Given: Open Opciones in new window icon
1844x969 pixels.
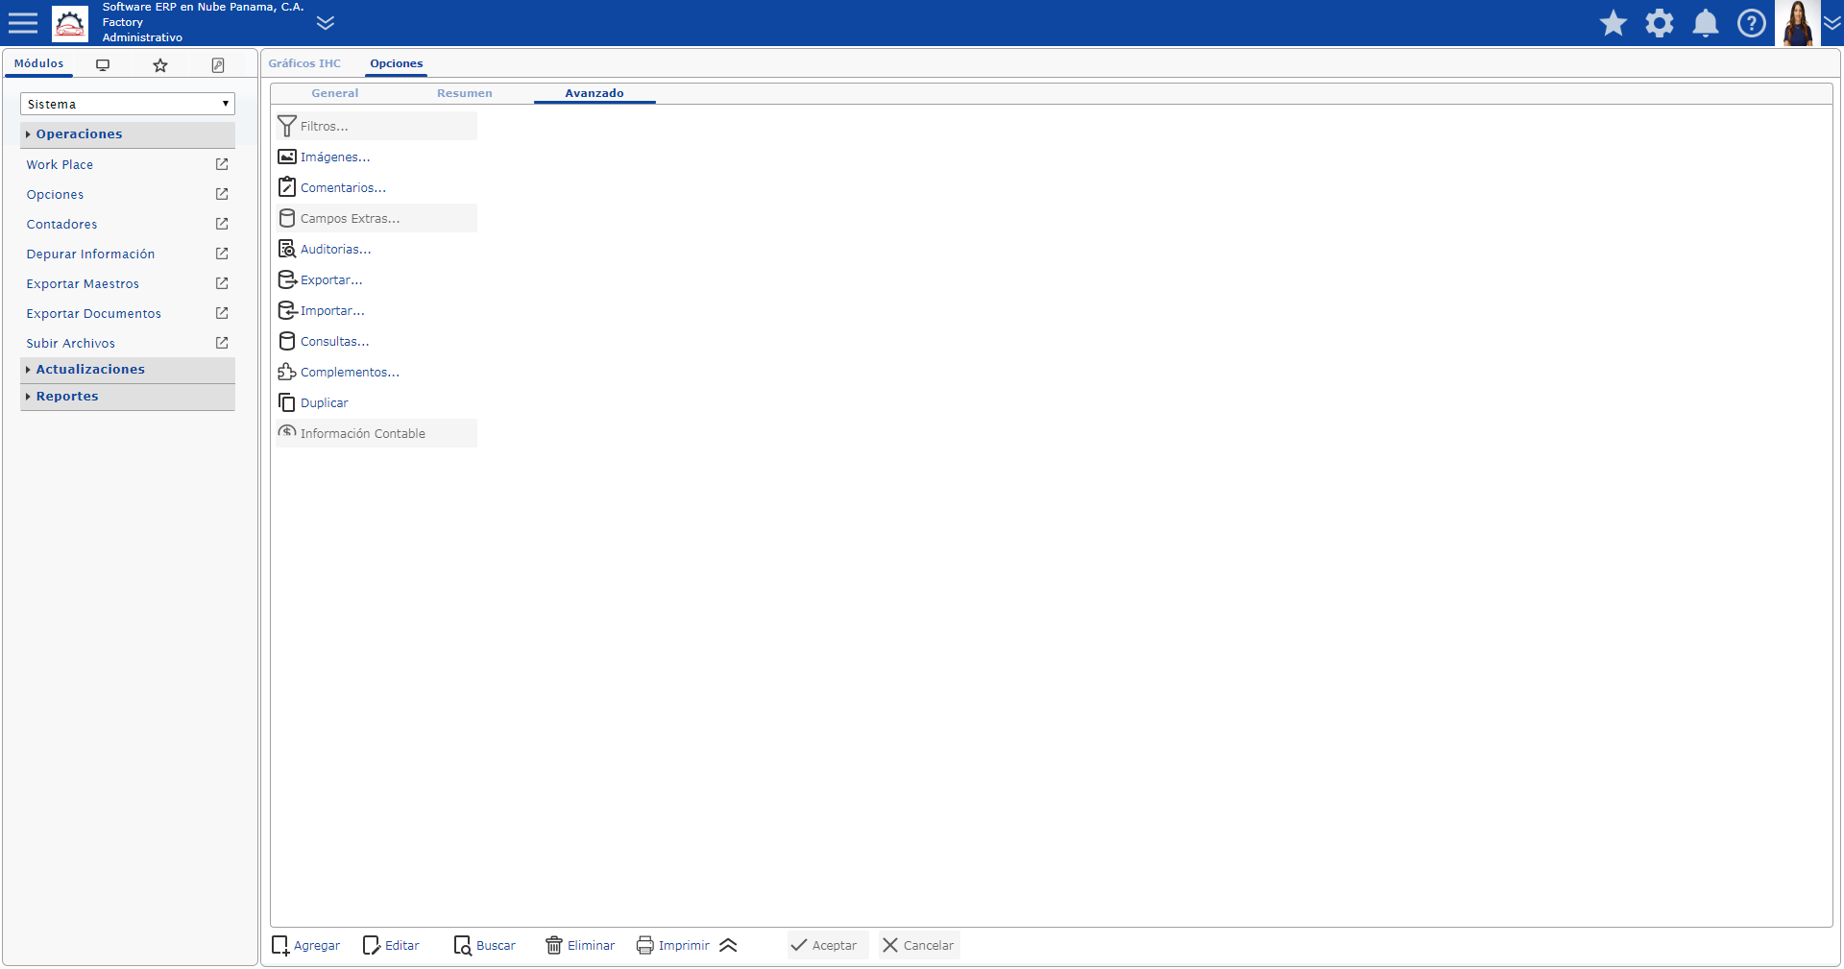Looking at the screenshot, I should tap(222, 194).
